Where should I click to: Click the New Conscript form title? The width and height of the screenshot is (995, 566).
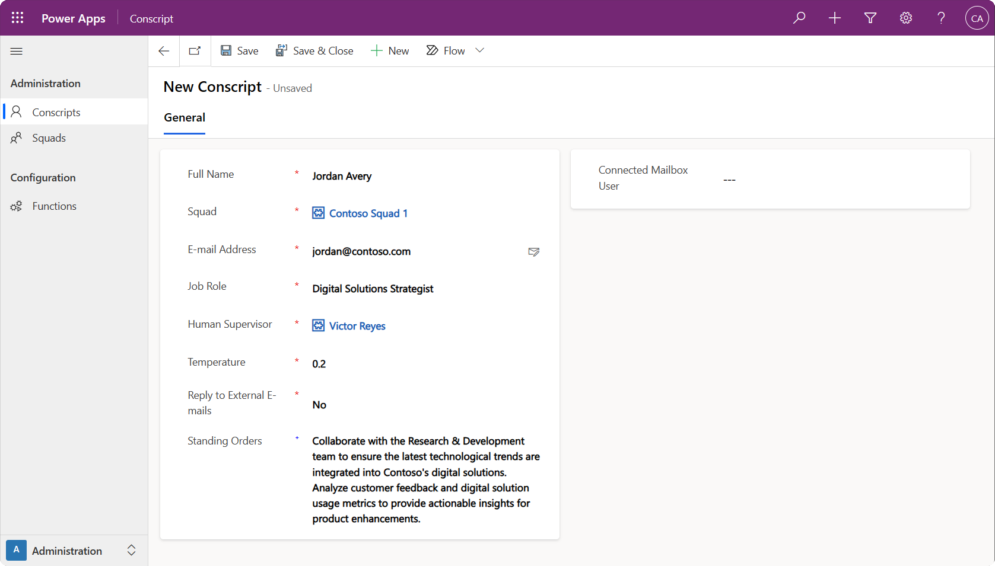coord(212,87)
